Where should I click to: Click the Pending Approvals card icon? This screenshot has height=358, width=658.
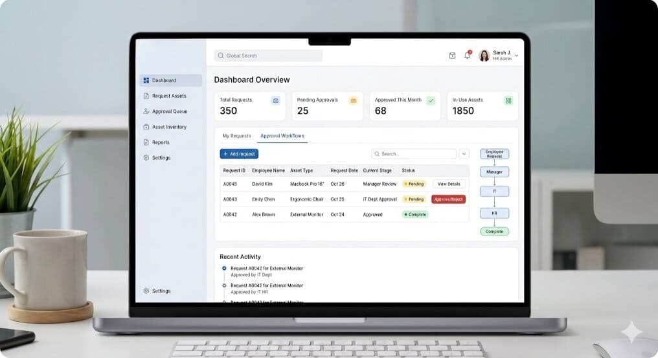pos(354,101)
